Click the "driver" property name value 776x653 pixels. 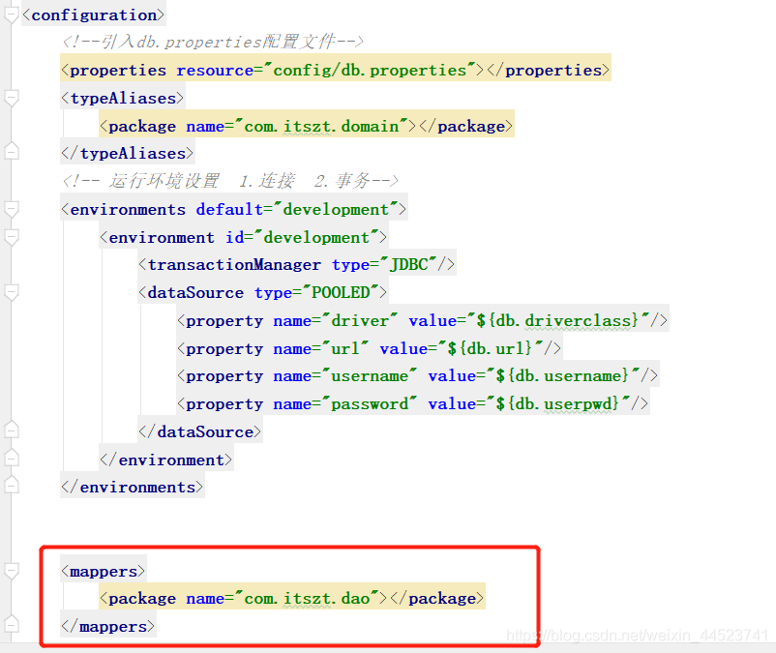360,320
